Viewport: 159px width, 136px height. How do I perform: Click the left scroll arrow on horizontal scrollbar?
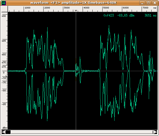tap(3, 132)
